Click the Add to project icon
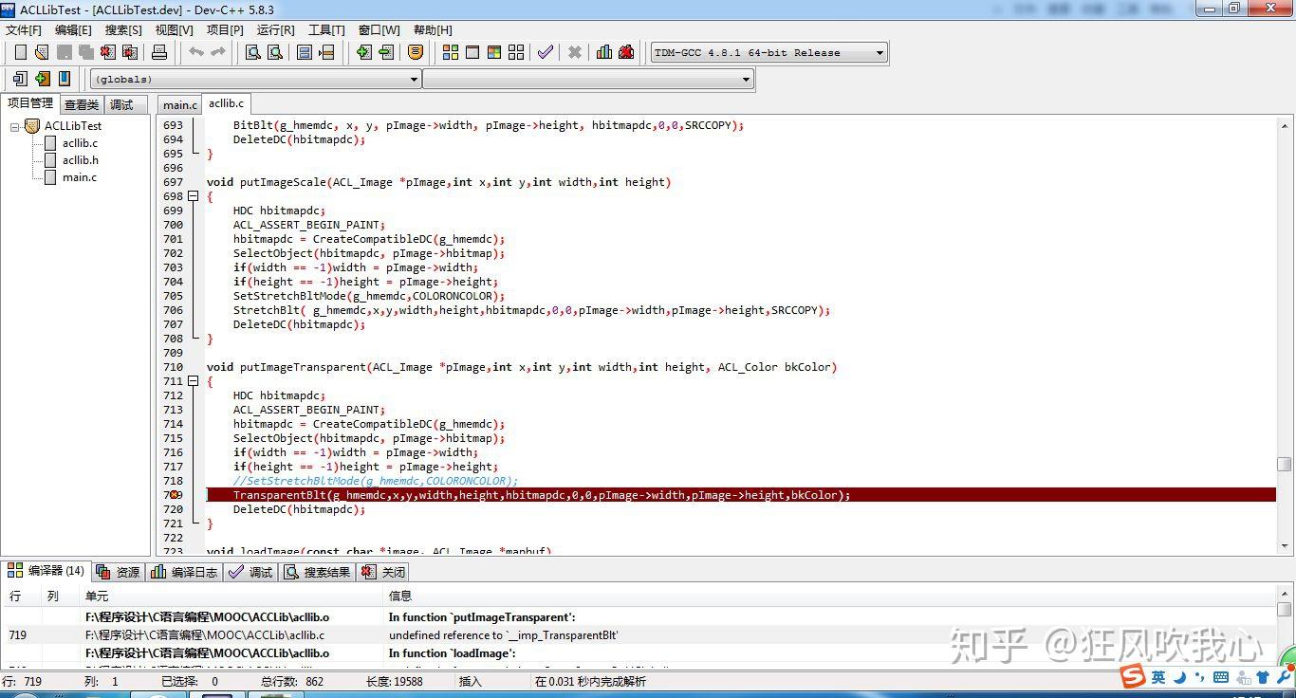This screenshot has height=698, width=1296. pyautogui.click(x=363, y=52)
